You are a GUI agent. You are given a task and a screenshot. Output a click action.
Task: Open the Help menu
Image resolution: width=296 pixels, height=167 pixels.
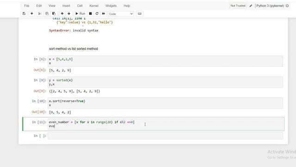127,6
